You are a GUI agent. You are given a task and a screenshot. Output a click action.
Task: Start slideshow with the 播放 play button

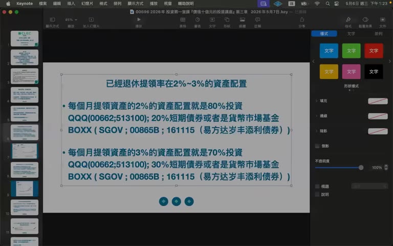point(139,22)
